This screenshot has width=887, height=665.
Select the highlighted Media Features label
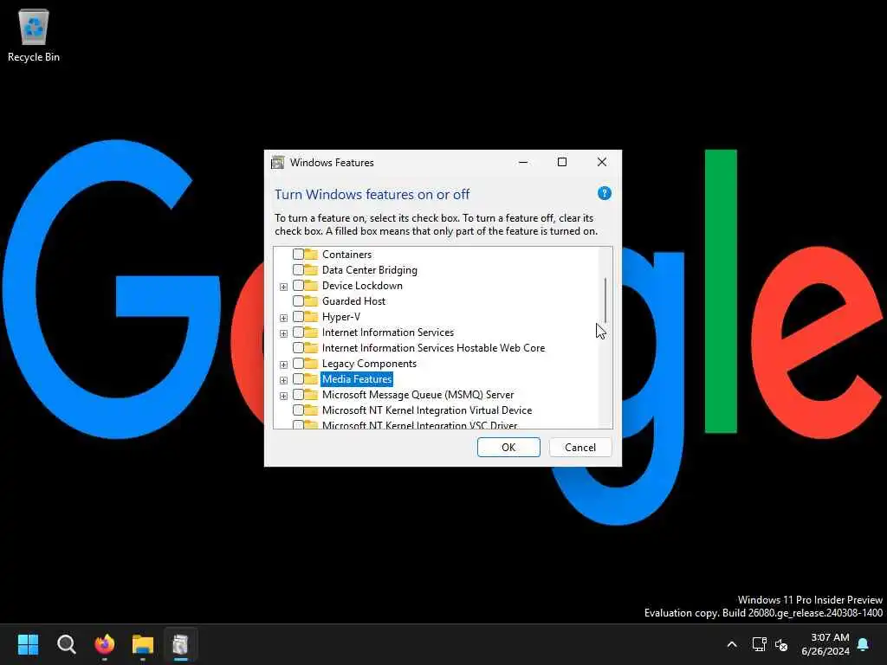coord(357,379)
